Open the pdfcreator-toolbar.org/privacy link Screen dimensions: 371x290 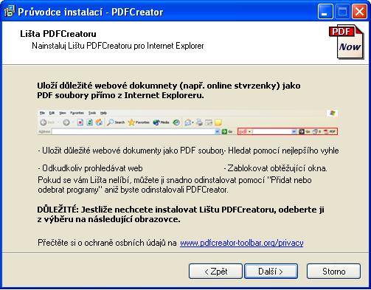242,243
